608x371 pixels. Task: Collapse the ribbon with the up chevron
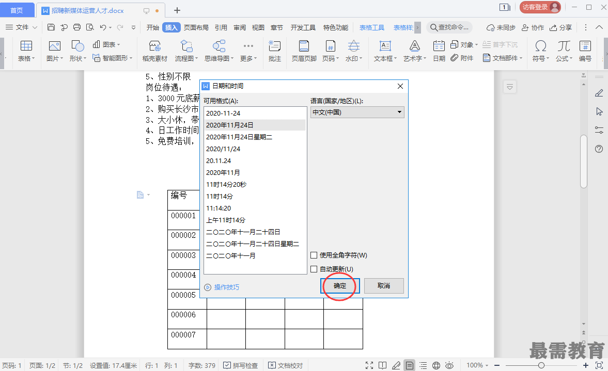coord(599,27)
